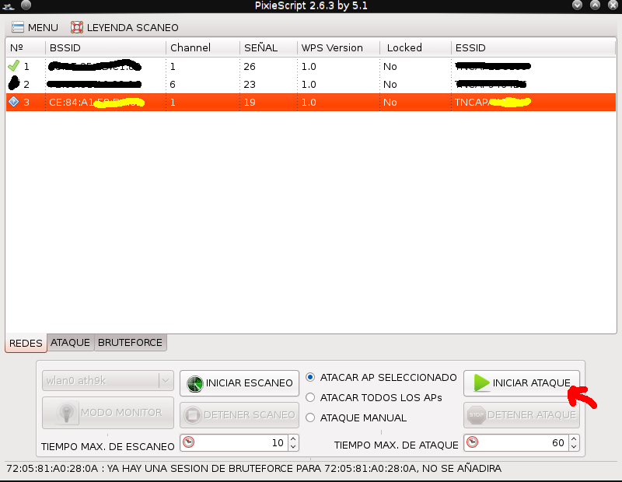This screenshot has height=482, width=622.
Task: Increase the max attack time value
Action: click(574, 438)
